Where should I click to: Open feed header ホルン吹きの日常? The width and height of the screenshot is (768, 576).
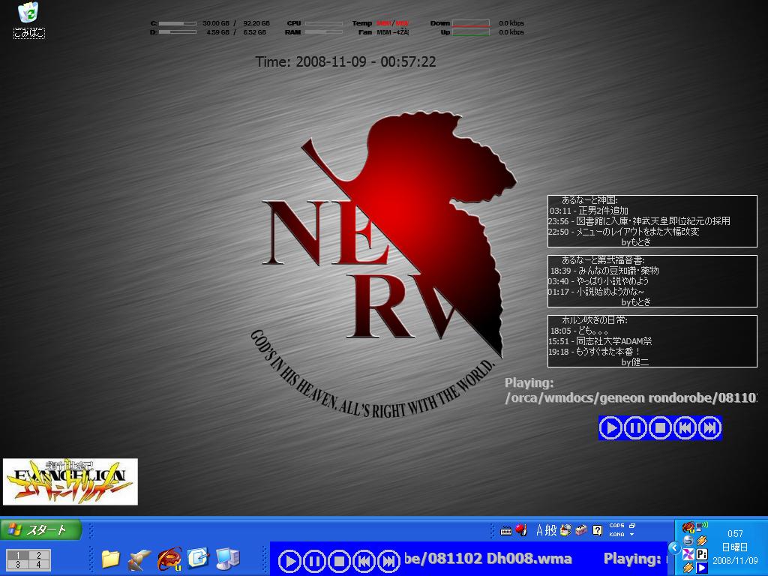(x=594, y=320)
